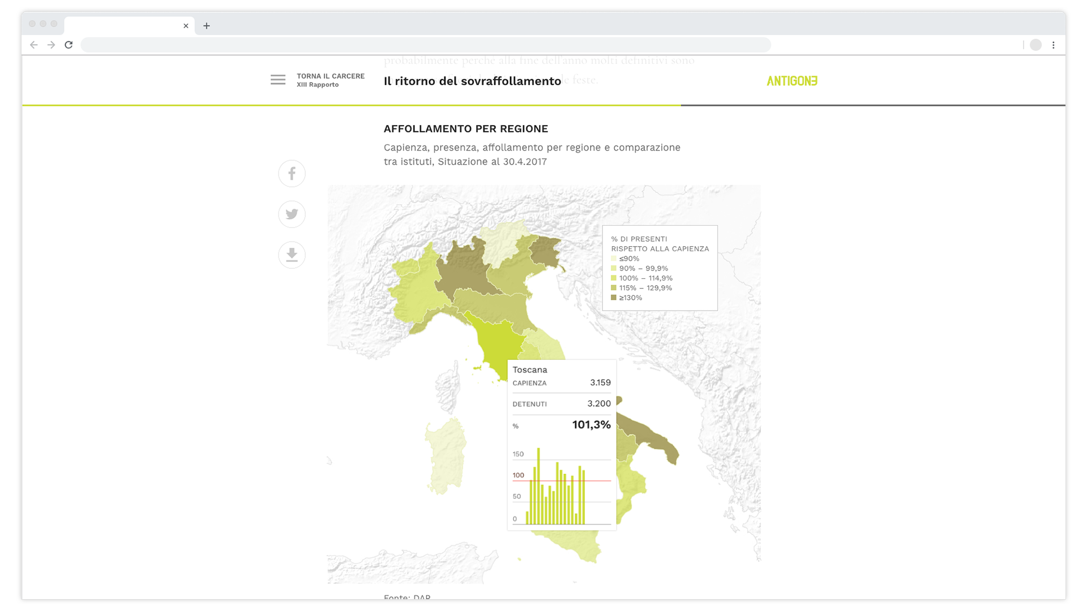Open the hamburger menu icon
The width and height of the screenshot is (1087, 611).
278,80
